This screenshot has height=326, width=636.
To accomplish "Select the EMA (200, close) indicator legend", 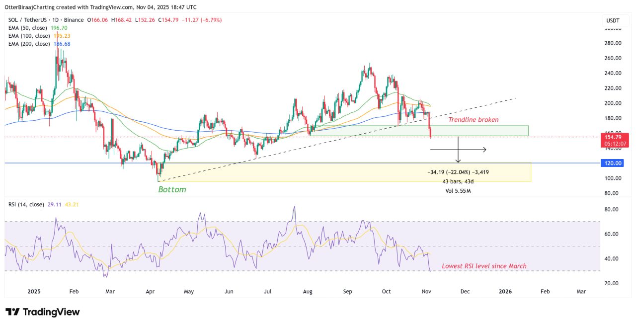I will point(30,44).
